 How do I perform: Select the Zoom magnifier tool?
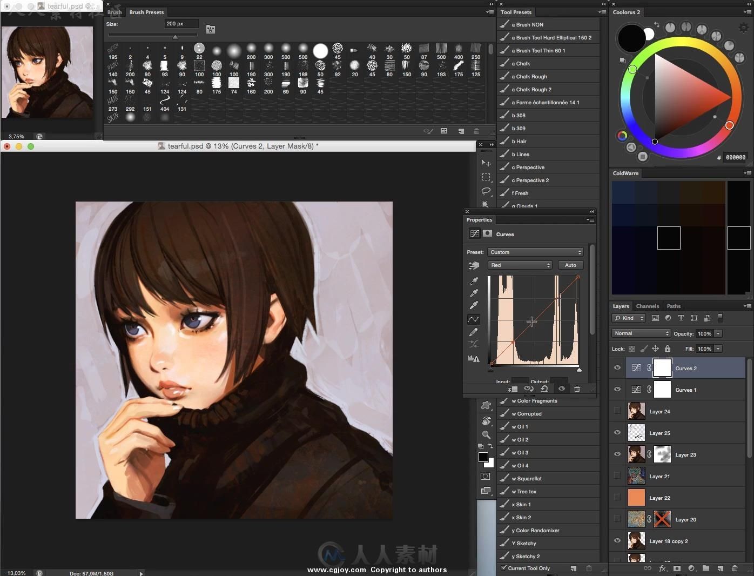point(486,434)
